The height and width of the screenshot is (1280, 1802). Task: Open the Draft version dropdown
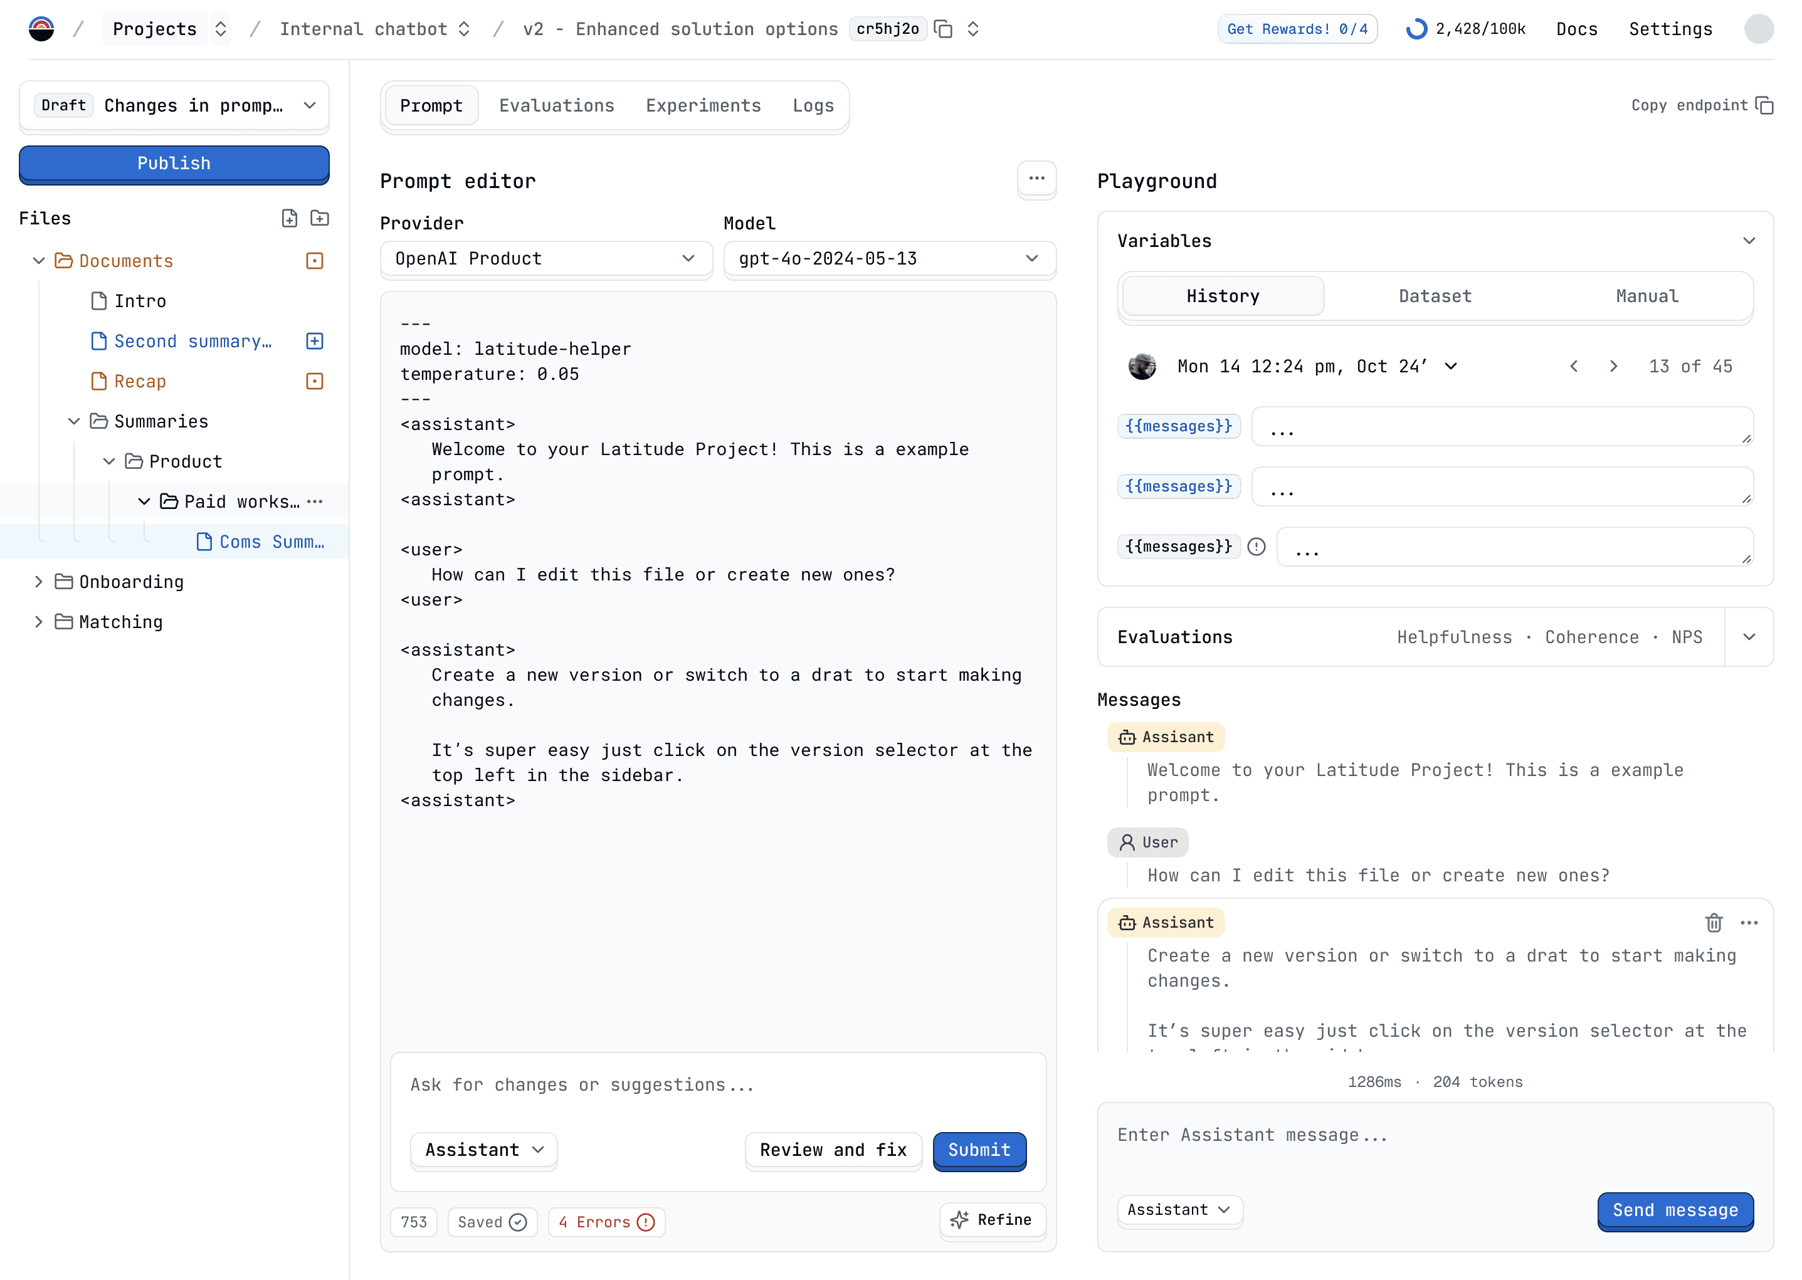point(174,105)
